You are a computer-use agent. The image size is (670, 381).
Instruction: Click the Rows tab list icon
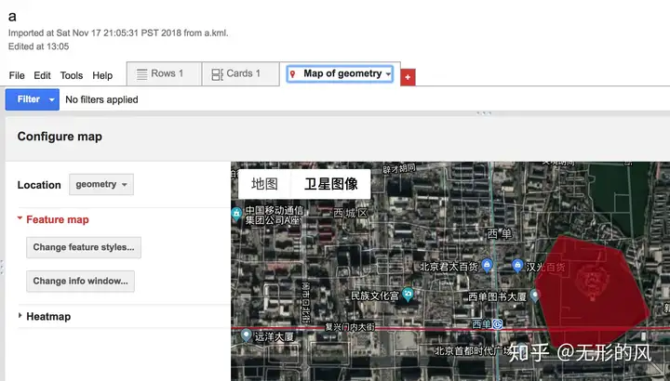[x=141, y=74]
